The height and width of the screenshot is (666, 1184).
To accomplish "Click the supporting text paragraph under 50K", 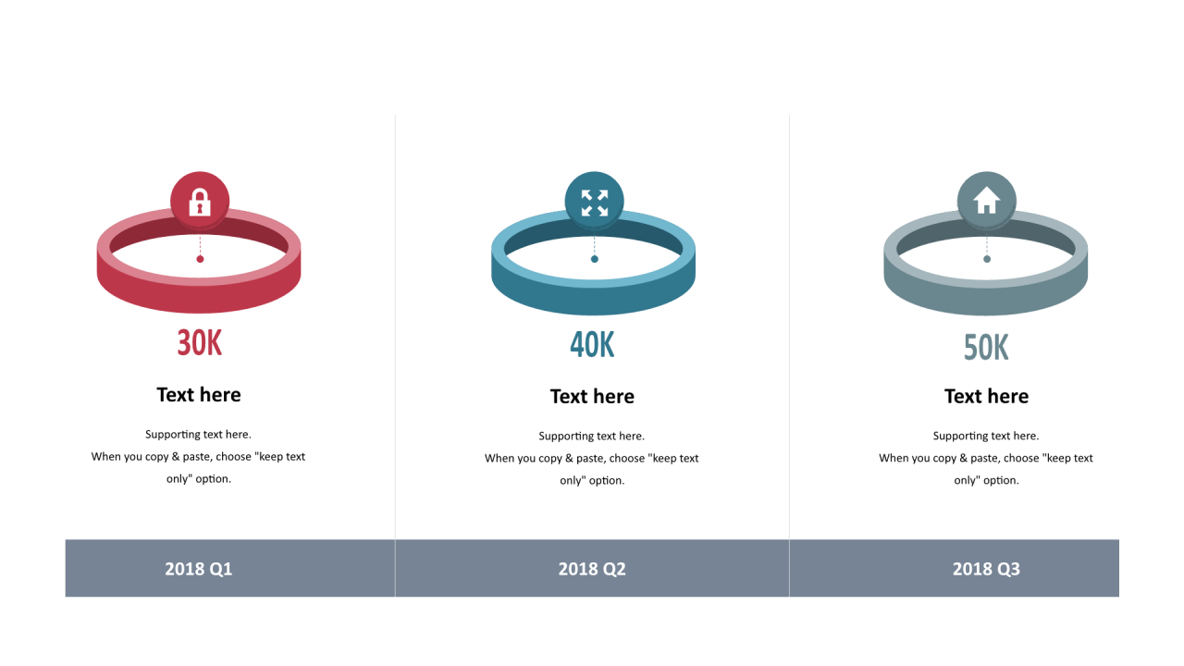I will point(986,459).
